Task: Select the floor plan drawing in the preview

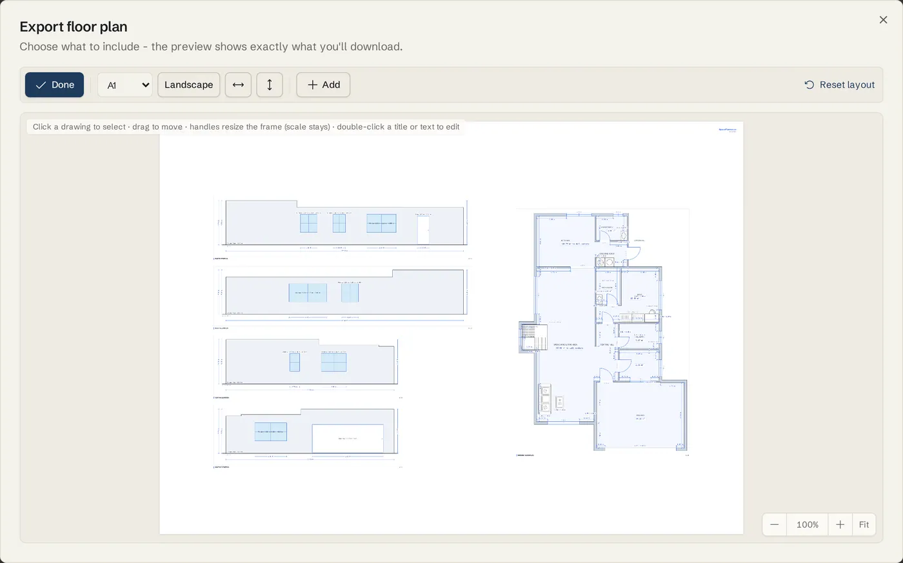Action: pos(602,332)
